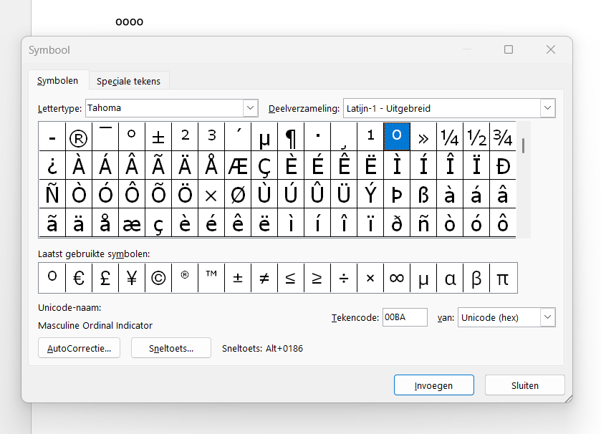Screen dimensions: 601x434
Task: Click the Lettertype Tahoma text field
Action: (x=165, y=108)
